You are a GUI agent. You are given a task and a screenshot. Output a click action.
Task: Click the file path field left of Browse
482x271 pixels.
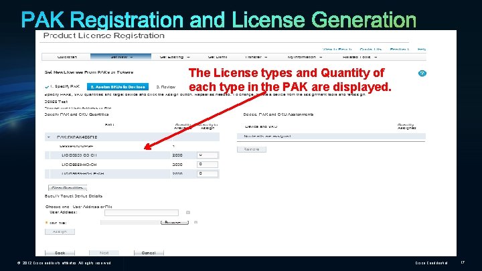[x=130, y=222]
